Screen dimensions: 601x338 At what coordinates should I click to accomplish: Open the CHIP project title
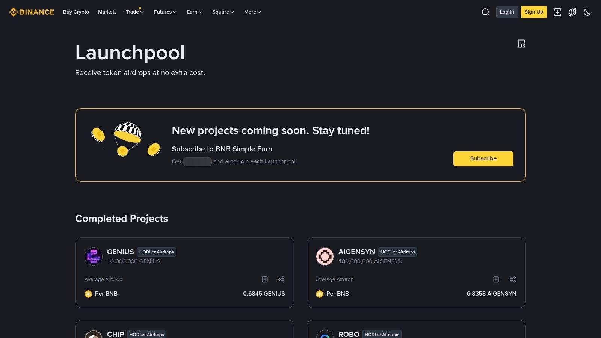coord(116,334)
